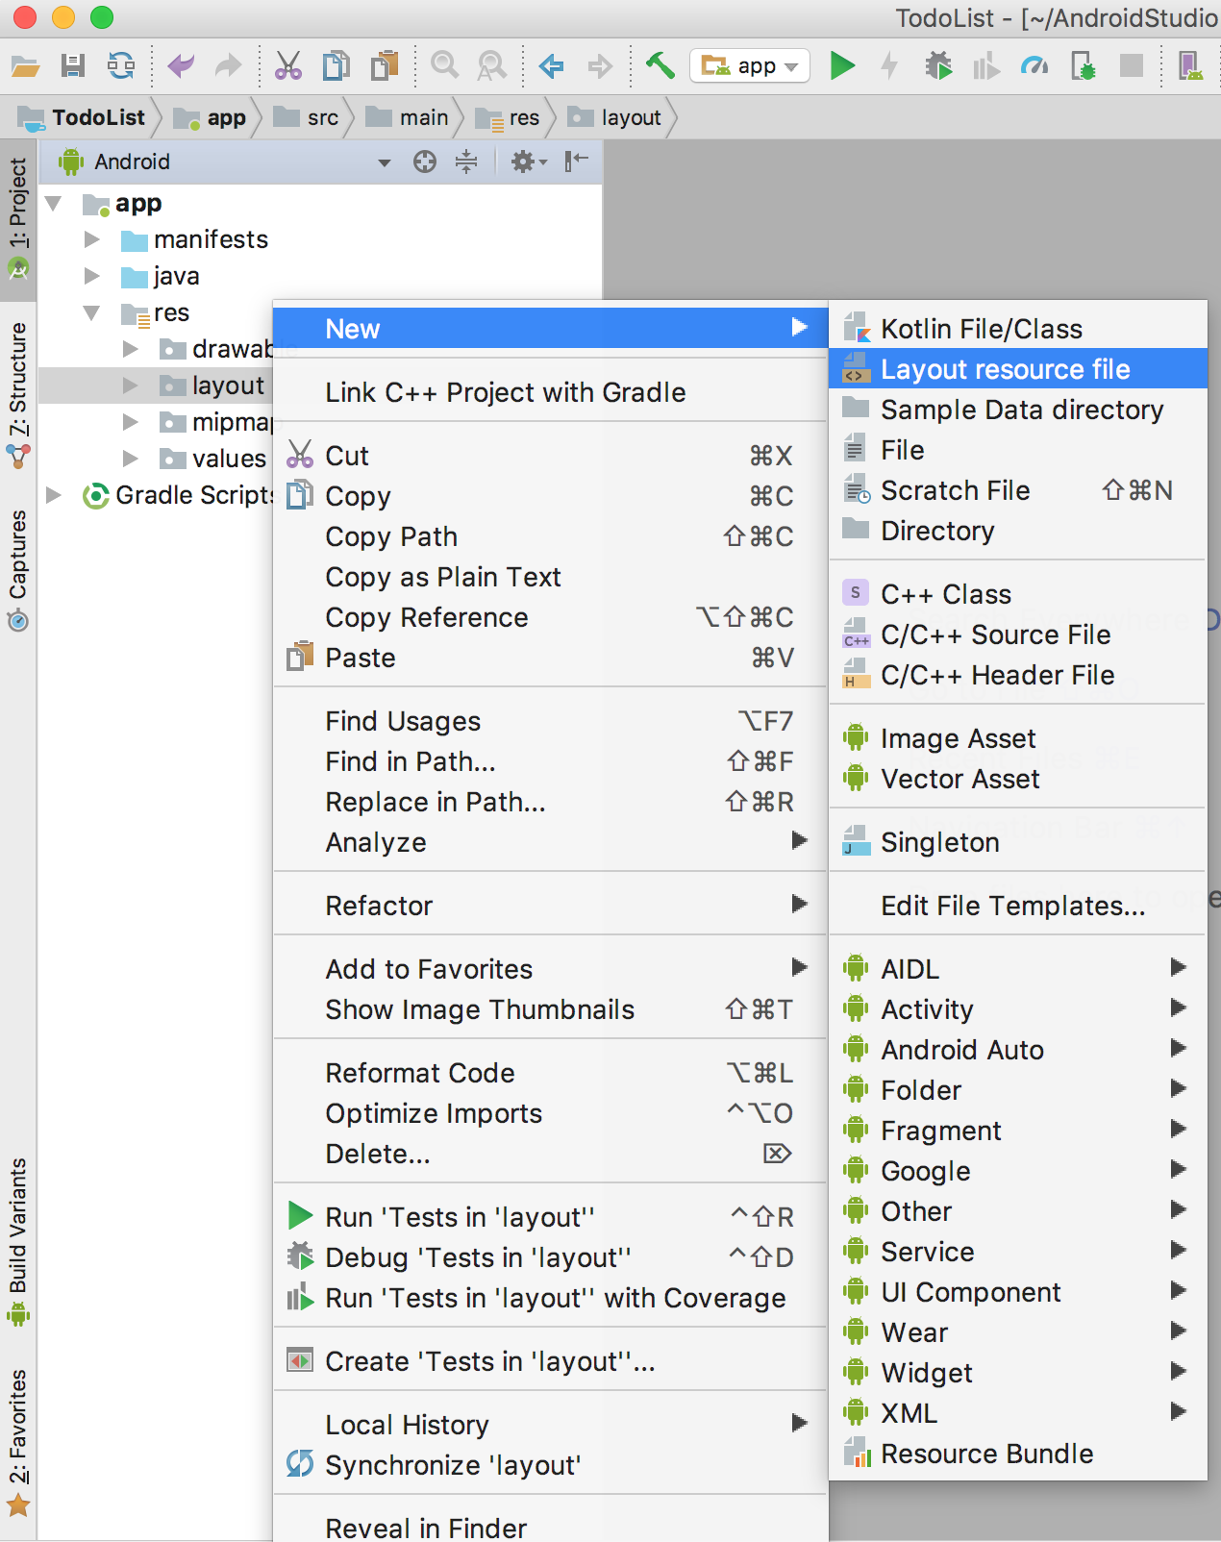The image size is (1221, 1542).
Task: Click the Forward navigation arrow
Action: [600, 65]
